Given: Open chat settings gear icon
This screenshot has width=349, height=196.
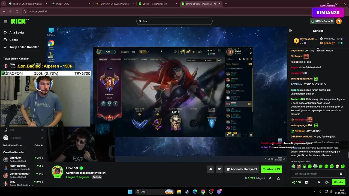Looking at the screenshot, I should coord(319,182).
